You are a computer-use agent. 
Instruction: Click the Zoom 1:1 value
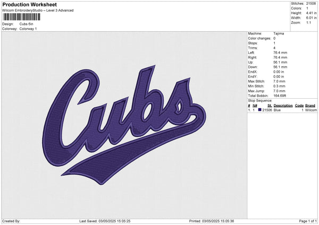308,23
